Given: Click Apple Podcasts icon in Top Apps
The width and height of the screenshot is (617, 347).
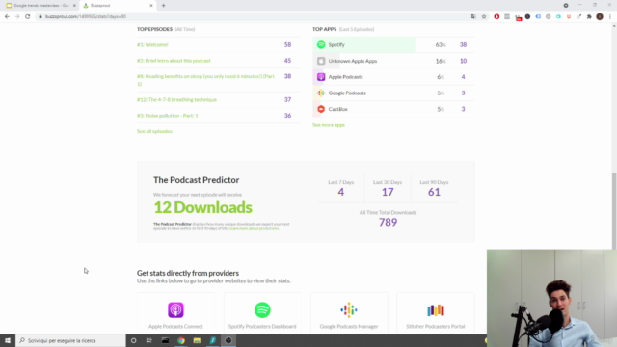Looking at the screenshot, I should (321, 77).
